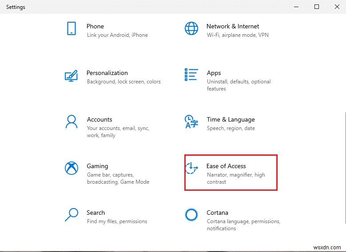Viewport: 346px width, 252px height.
Task: Open Accounts settings title
Action: coord(99,119)
